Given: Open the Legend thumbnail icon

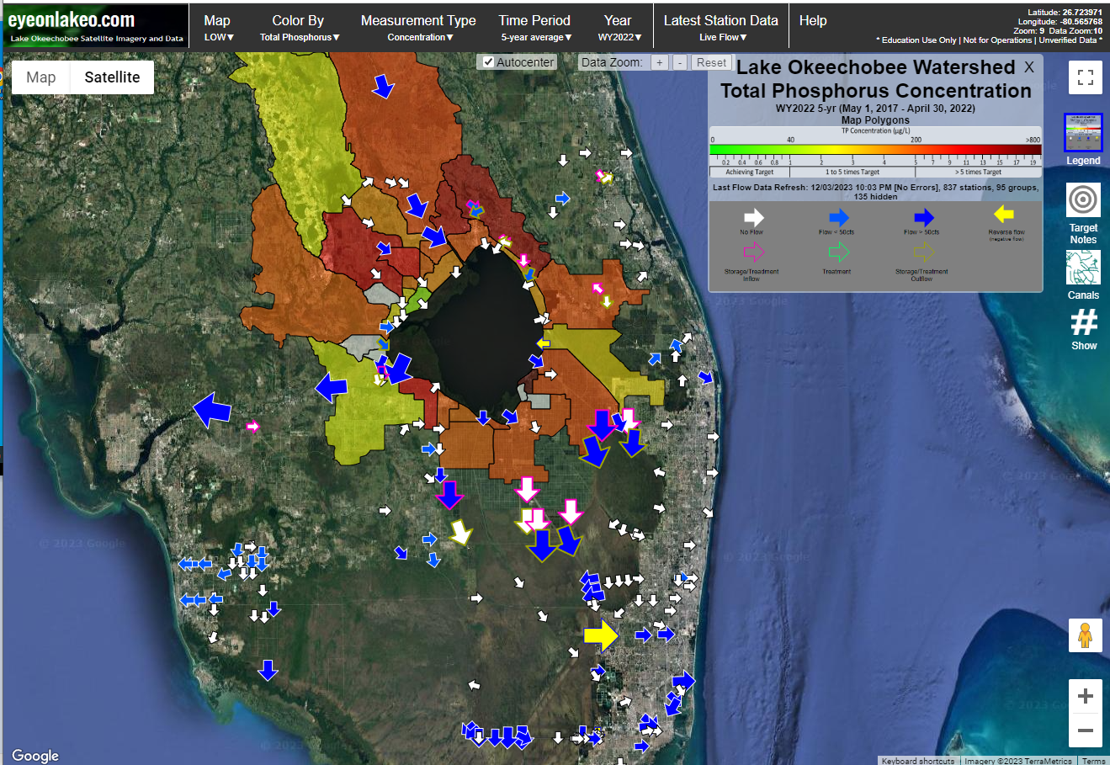Looking at the screenshot, I should point(1083,133).
